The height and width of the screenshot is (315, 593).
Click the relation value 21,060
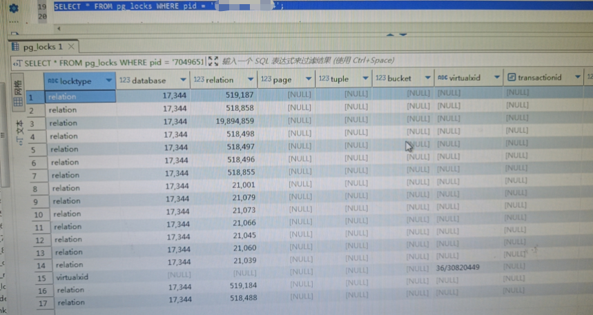click(x=244, y=247)
